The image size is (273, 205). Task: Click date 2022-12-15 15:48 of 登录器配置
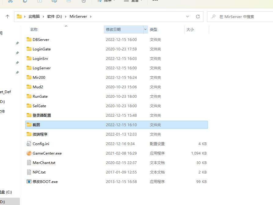(121, 115)
